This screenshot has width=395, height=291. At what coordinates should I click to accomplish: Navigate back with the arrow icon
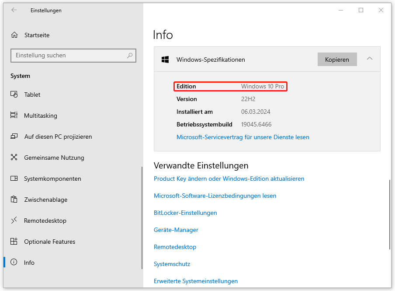point(14,10)
